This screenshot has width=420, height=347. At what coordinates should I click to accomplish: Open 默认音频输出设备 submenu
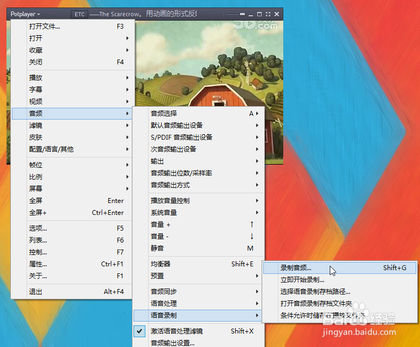(x=198, y=125)
